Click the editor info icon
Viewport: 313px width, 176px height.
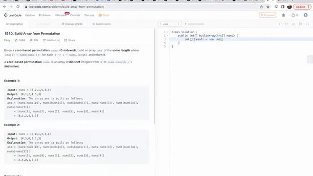(x=279, y=24)
